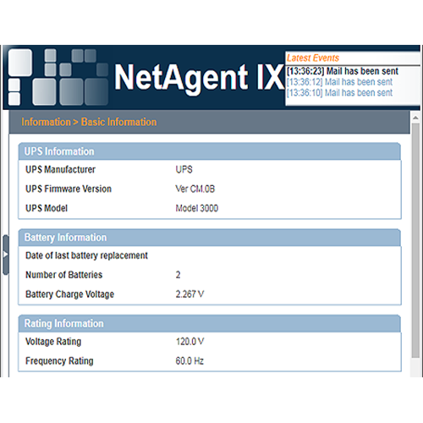Click the UPS Model label

click(x=47, y=208)
